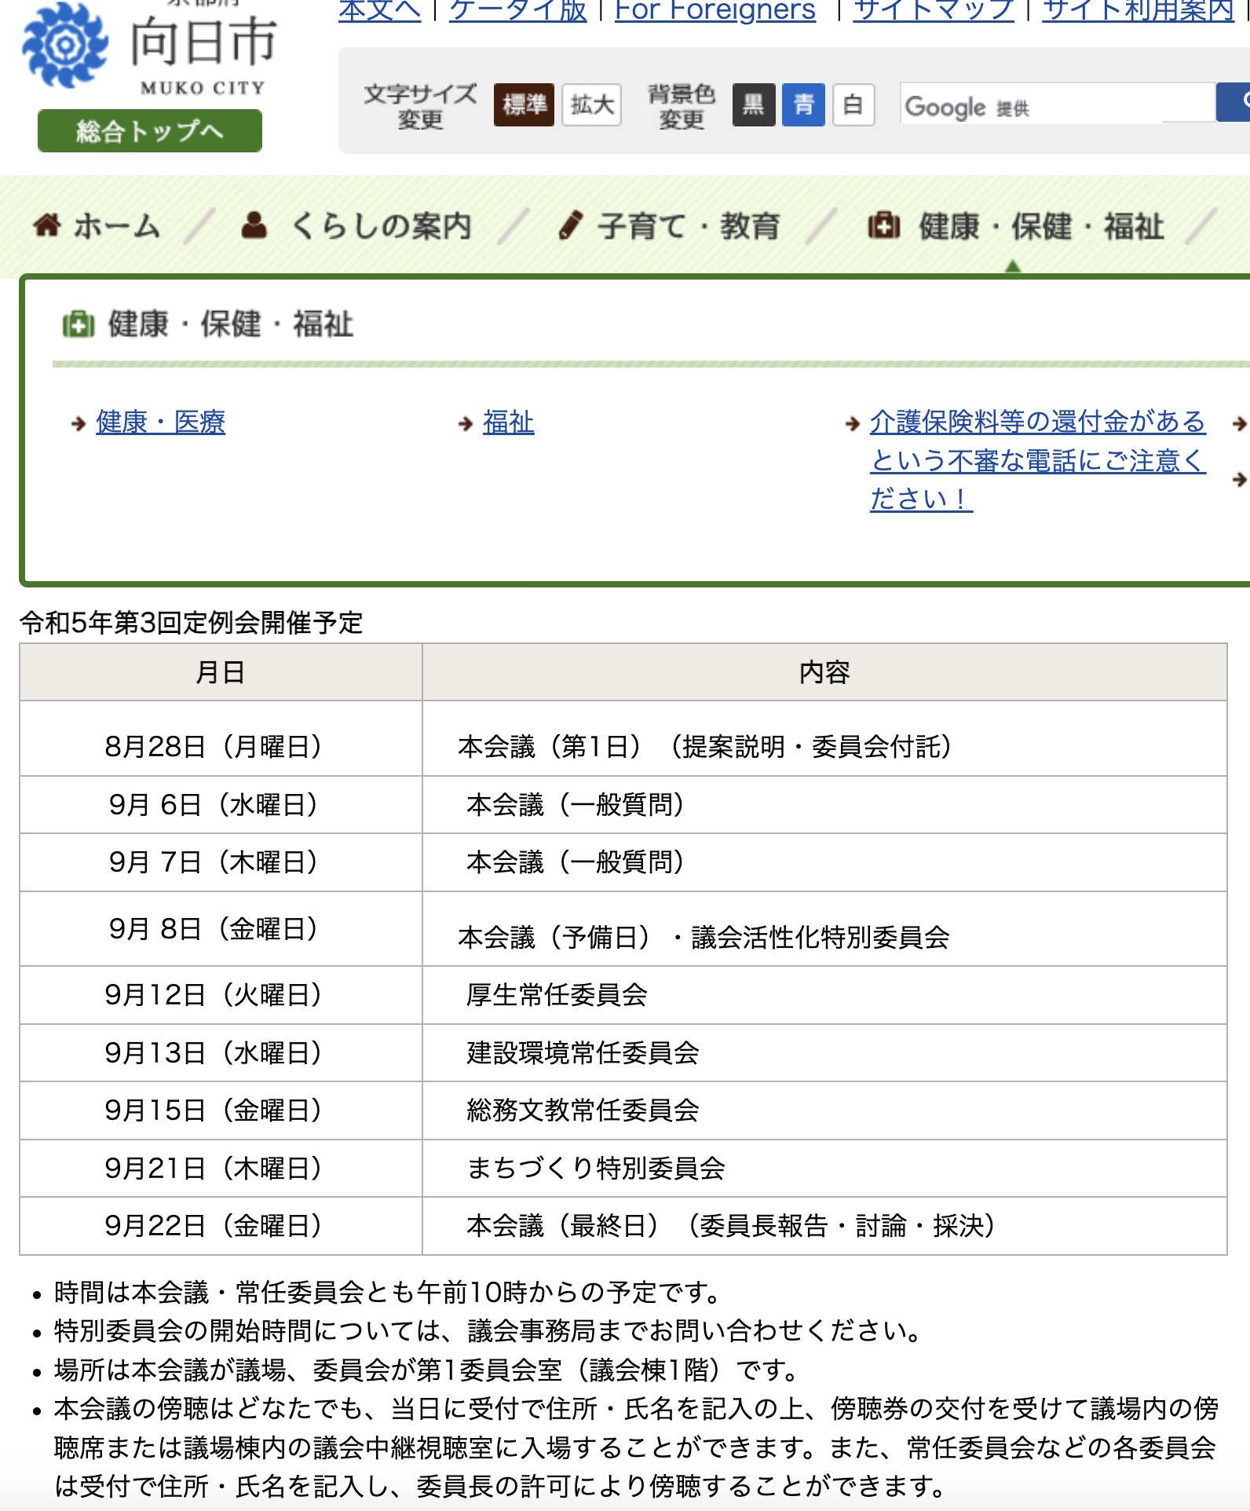Open the 介護保険料等の還付金 warning link
This screenshot has width=1250, height=1511.
[x=1037, y=460]
